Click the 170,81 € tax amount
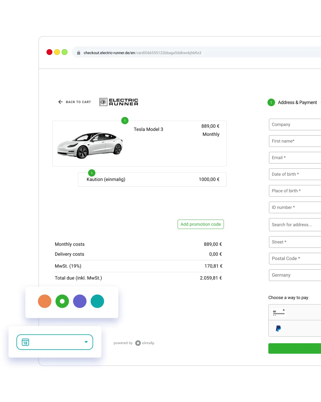This screenshot has height=402, width=321. [213, 266]
